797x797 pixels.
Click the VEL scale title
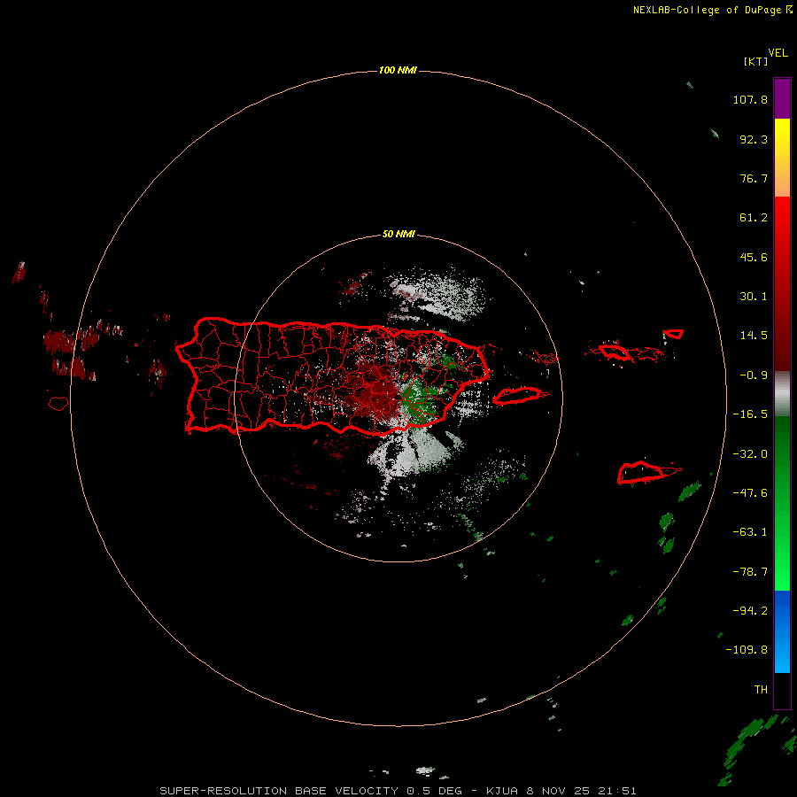pos(778,53)
